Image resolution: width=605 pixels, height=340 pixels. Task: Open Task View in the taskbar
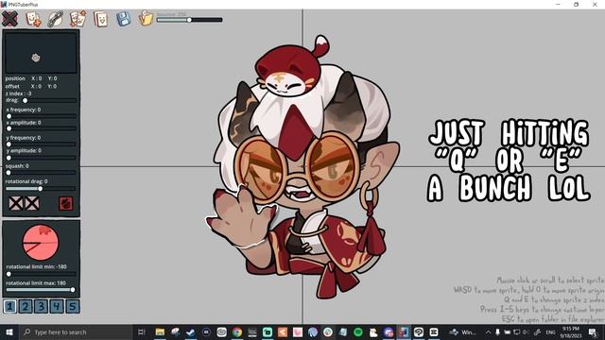[x=141, y=331]
